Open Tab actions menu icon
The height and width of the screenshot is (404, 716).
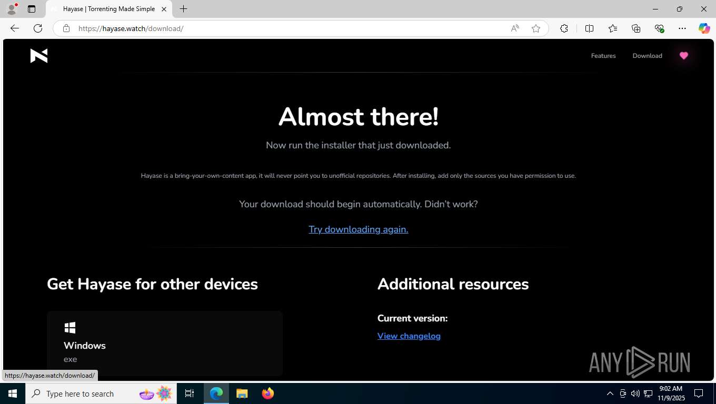coord(32,9)
